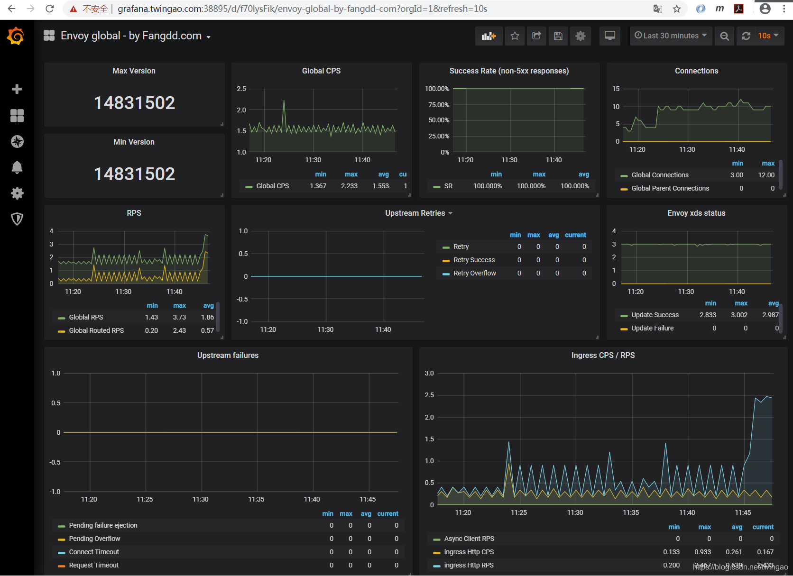Open Alerting bell icon in sidebar
The width and height of the screenshot is (793, 576).
tap(17, 167)
